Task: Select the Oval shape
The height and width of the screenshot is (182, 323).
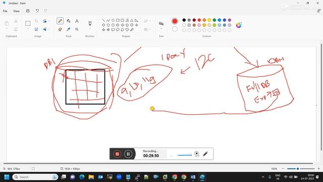Action: click(113, 20)
